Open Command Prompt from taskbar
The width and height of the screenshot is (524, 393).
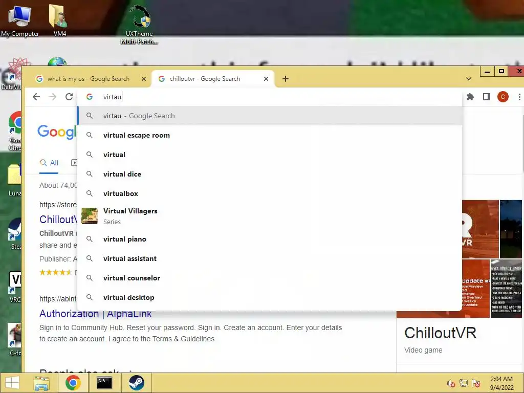click(104, 383)
